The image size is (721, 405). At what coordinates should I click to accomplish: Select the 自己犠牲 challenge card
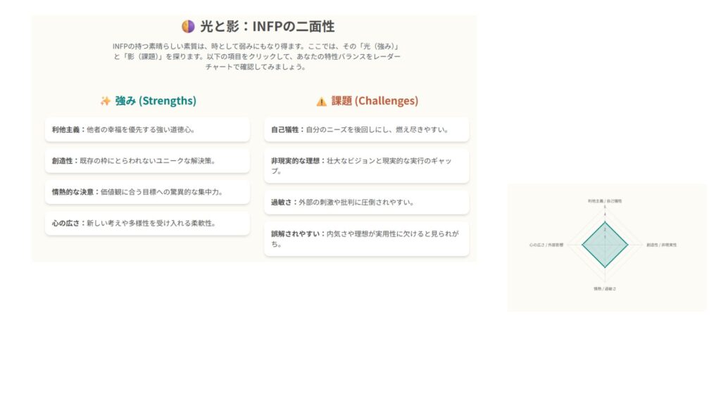click(366, 129)
